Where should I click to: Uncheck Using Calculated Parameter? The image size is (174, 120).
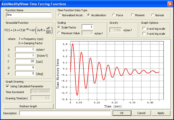coord(7,86)
